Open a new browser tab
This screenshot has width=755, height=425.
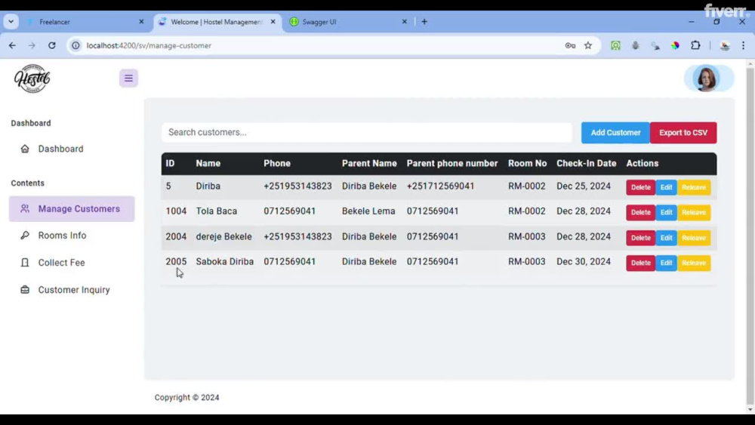click(x=424, y=22)
